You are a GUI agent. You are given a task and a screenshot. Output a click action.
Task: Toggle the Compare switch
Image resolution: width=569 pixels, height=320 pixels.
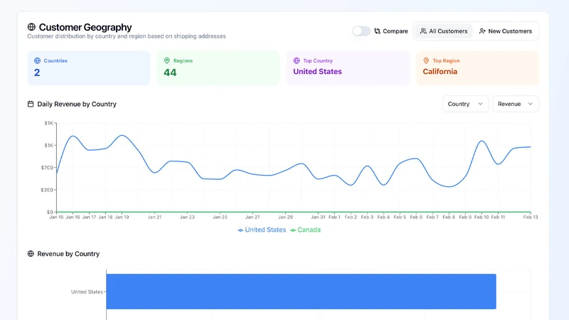[361, 31]
